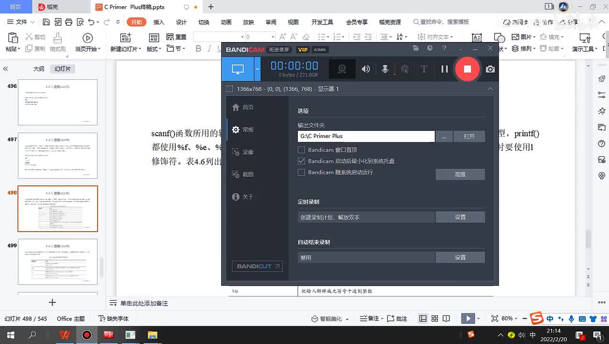
Task: Click the 重置 reset button in ribbon
Action: click(x=176, y=37)
